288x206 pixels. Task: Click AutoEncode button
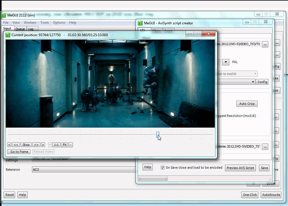(271, 195)
